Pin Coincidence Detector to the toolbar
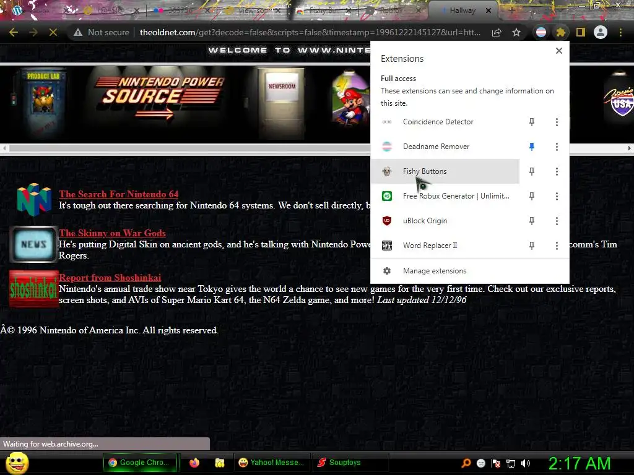 [532, 122]
